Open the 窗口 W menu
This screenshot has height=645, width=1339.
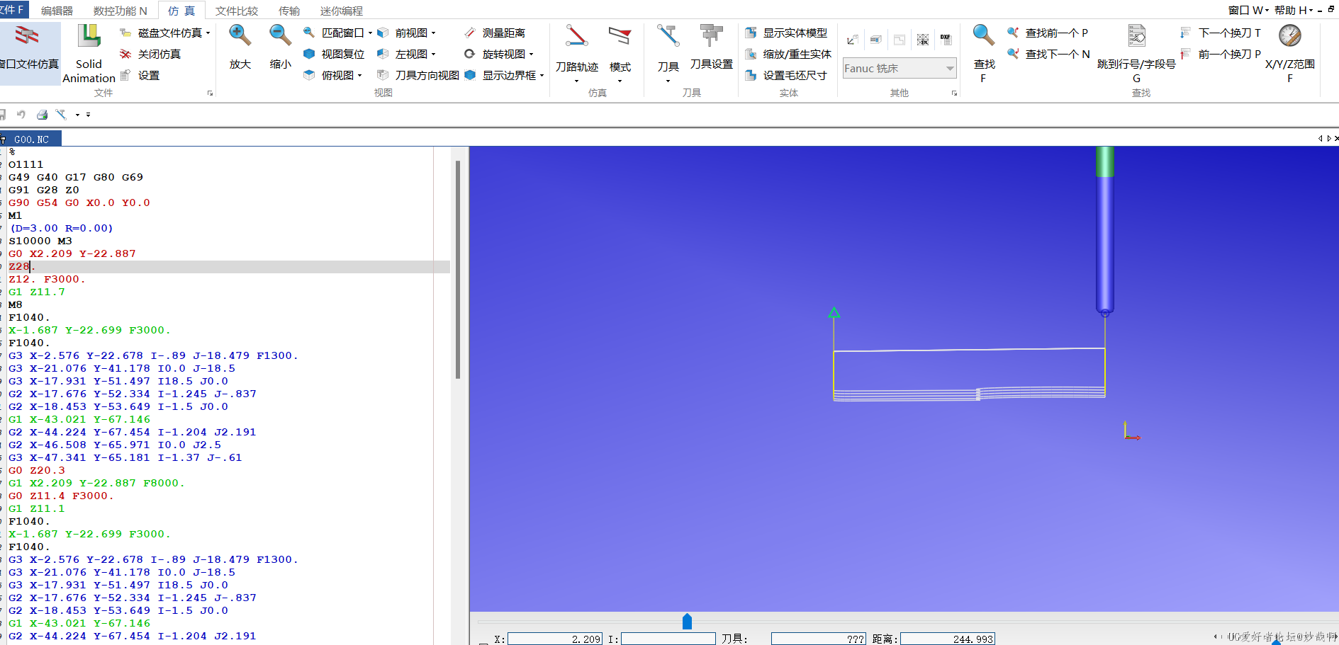click(x=1248, y=10)
